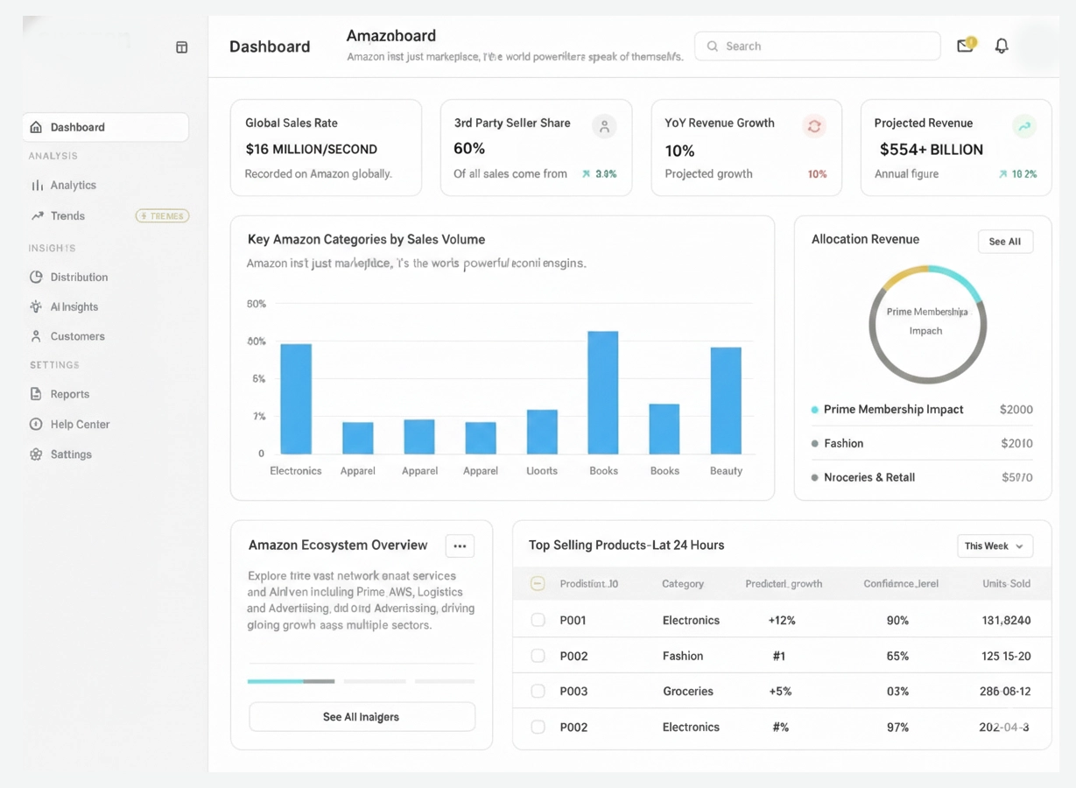
Task: Click See All on Allocation Revenue
Action: tap(1005, 241)
